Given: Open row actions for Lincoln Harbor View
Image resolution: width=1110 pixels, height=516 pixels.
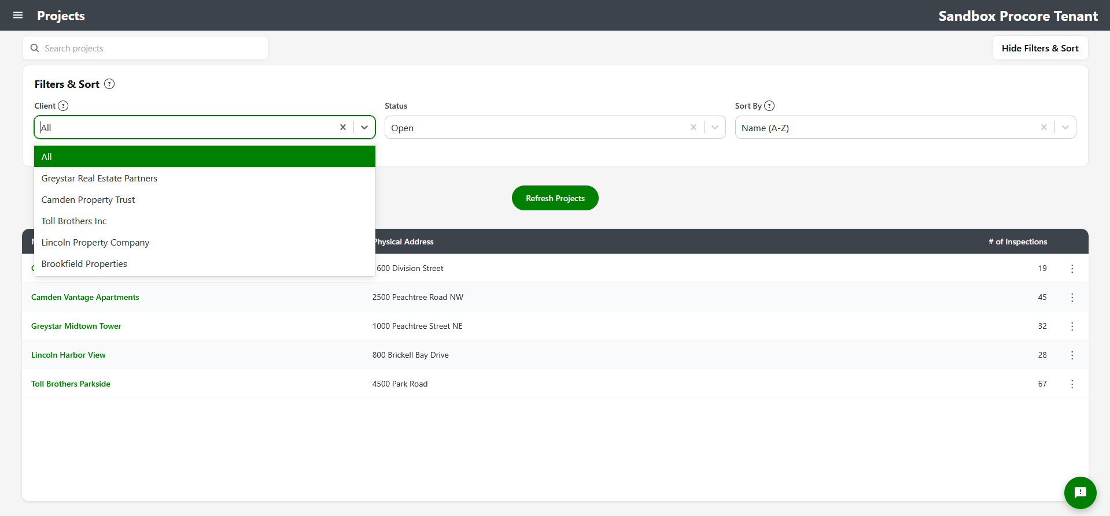Looking at the screenshot, I should (x=1072, y=355).
